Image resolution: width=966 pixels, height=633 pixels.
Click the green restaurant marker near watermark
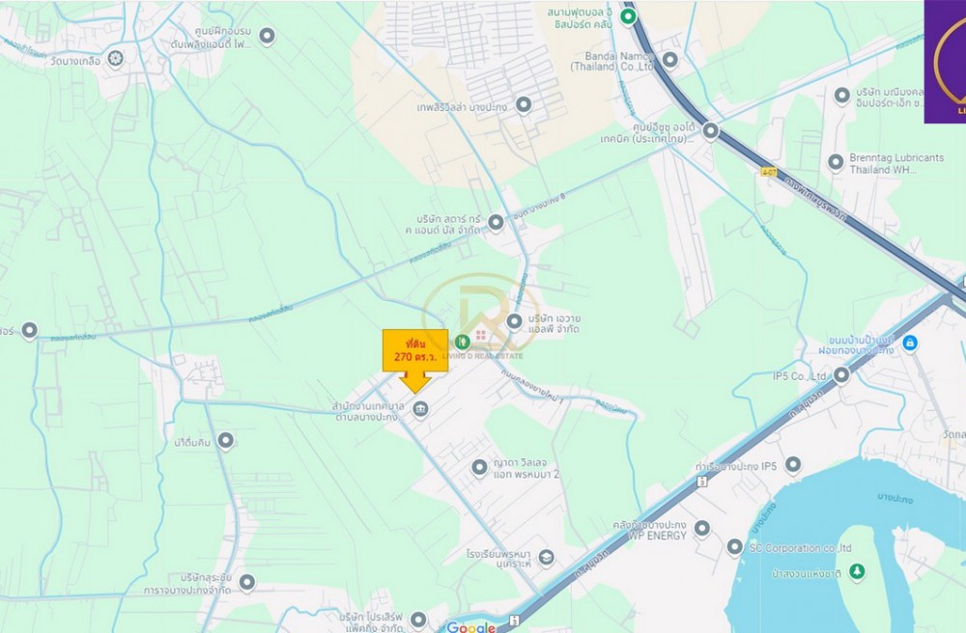(x=462, y=341)
